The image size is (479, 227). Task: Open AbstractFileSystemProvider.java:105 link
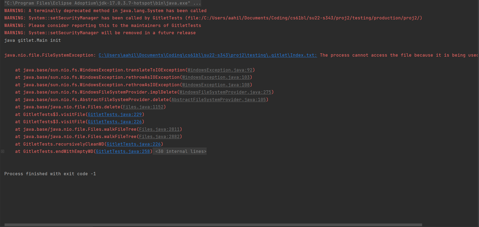[x=218, y=100]
